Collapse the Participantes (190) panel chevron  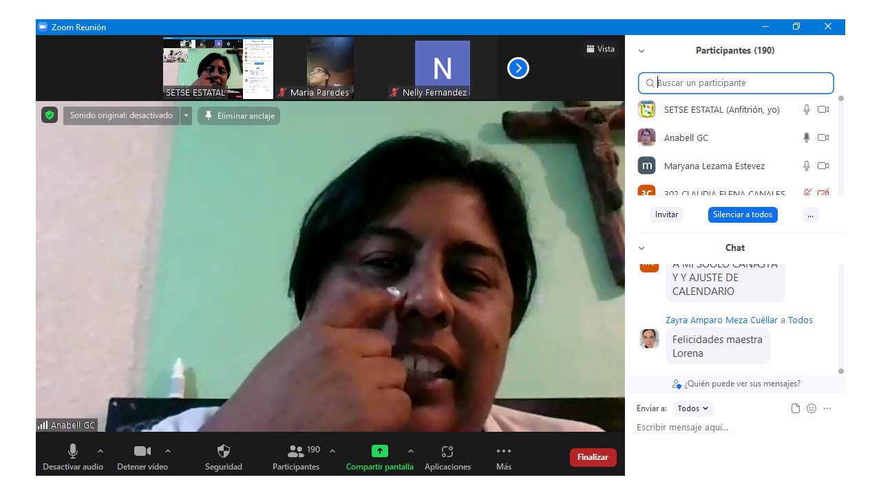click(x=641, y=51)
